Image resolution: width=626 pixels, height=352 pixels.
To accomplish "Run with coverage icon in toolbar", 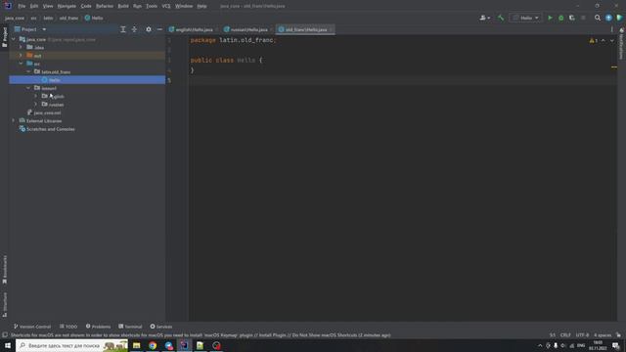I will pos(571,18).
